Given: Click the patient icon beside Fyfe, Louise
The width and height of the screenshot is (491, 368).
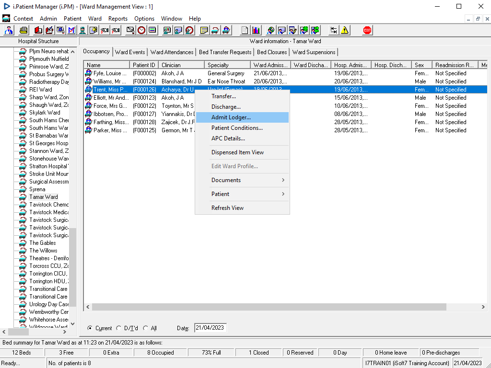Looking at the screenshot, I should [x=89, y=73].
